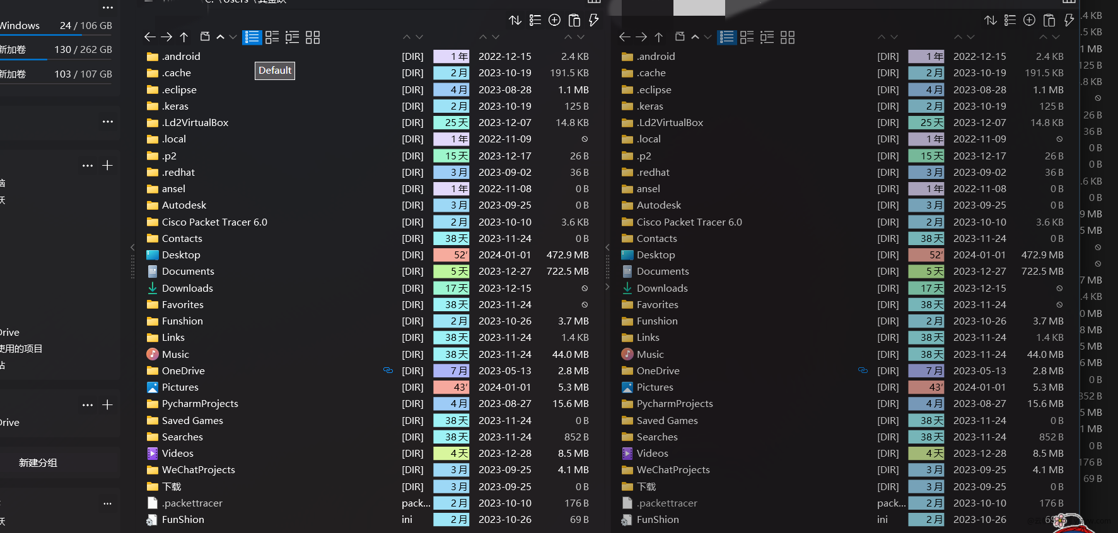Open the checklist selection icon in right pane

[1010, 20]
